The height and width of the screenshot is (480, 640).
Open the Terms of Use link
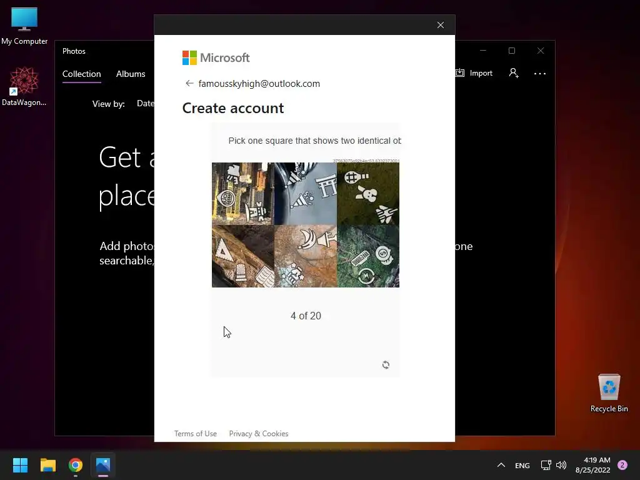196,434
